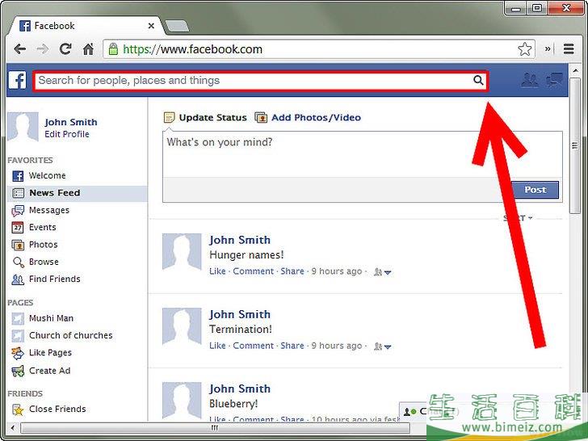Share the Hunger names! post
This screenshot has width=588, height=441.
coord(292,271)
